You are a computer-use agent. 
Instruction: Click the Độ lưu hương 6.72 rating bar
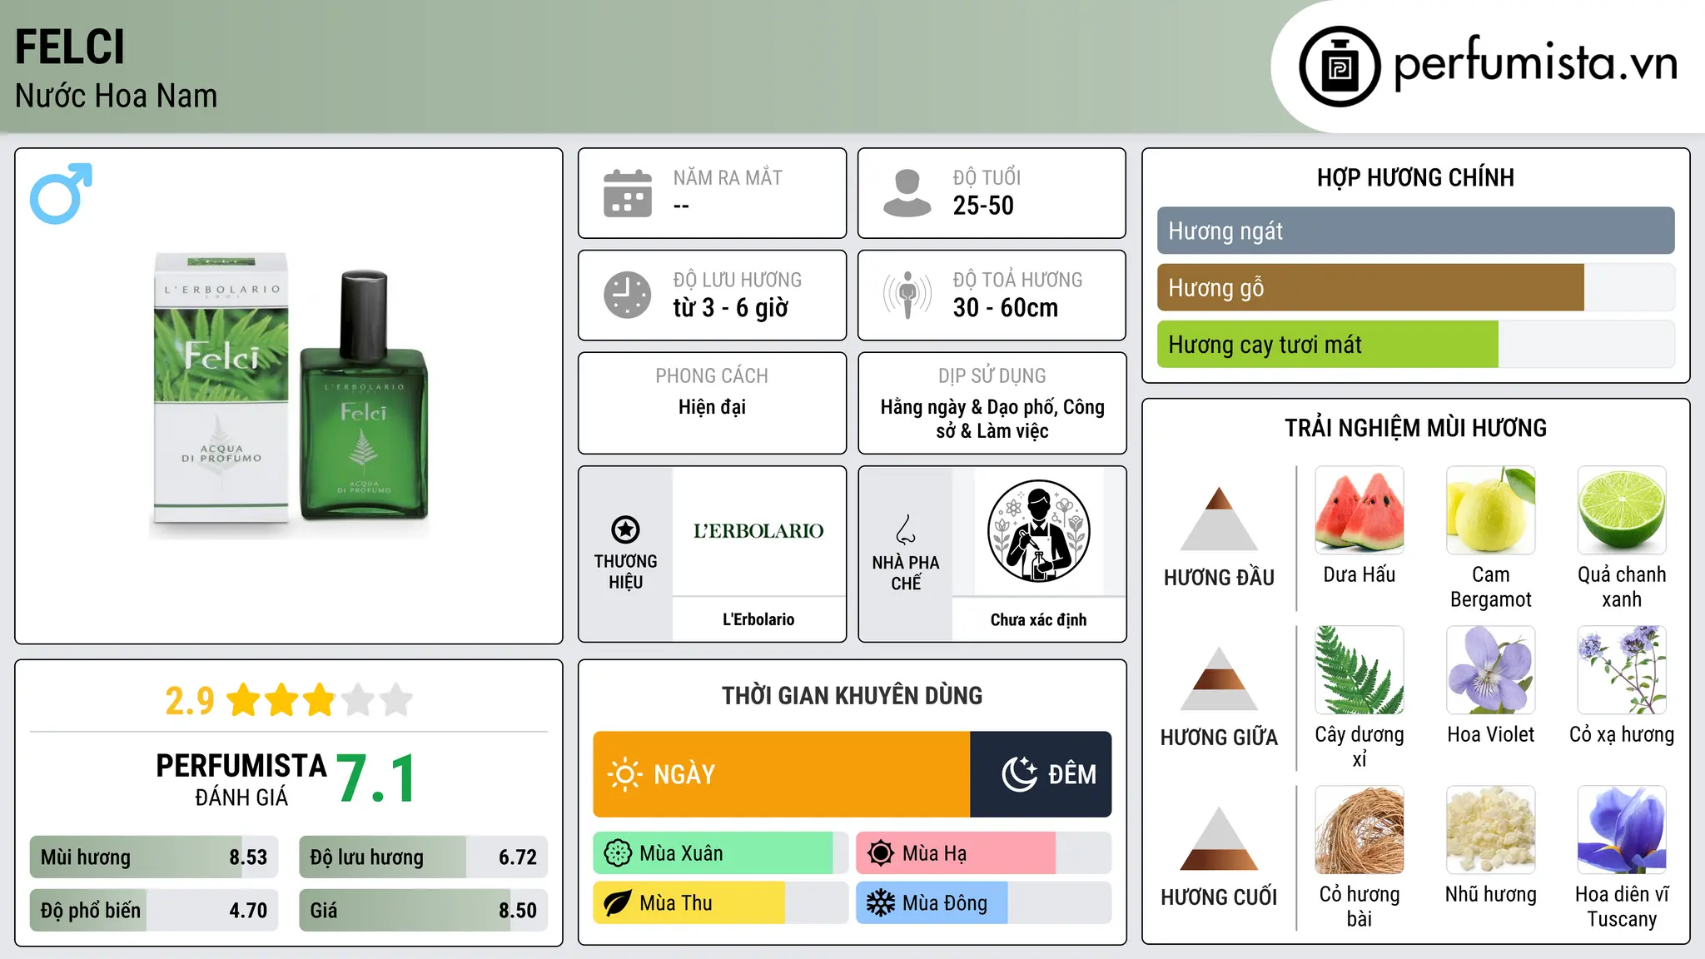[x=423, y=857]
